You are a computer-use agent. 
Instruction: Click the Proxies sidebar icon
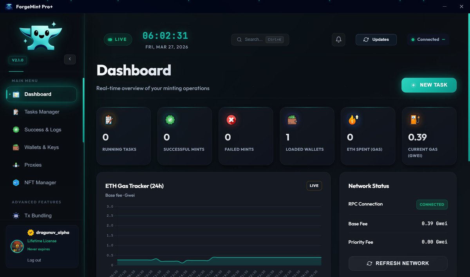tap(16, 165)
